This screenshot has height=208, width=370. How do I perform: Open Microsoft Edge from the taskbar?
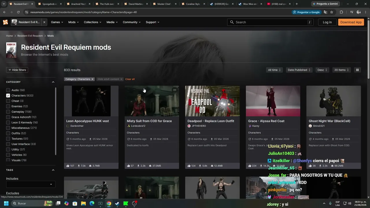(92, 203)
